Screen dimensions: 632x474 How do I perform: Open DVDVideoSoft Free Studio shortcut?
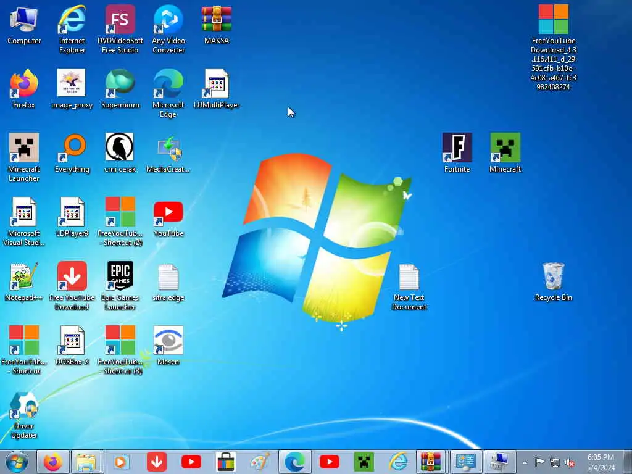point(120,29)
